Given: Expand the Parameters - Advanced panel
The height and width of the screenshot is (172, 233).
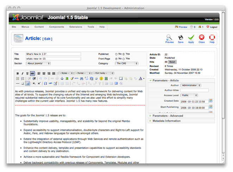Looking at the screenshot, I should [x=168, y=115].
